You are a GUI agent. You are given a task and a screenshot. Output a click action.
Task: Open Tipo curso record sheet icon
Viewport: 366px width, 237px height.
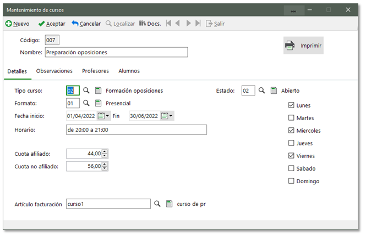pyautogui.click(x=99, y=91)
